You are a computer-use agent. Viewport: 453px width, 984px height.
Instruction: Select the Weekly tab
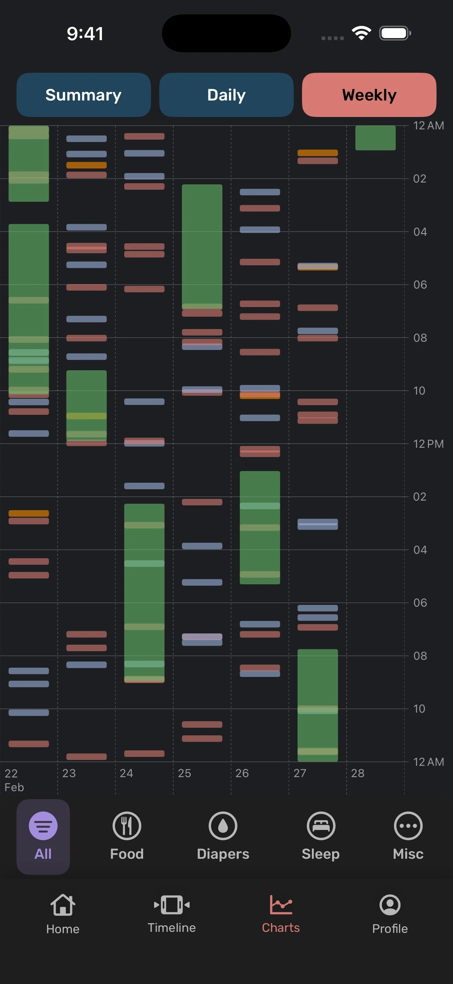coord(369,95)
